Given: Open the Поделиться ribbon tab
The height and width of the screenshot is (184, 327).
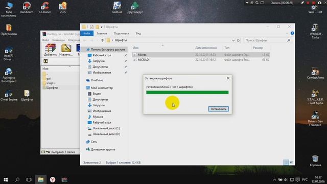Looking at the screenshot, I should pos(121,33).
